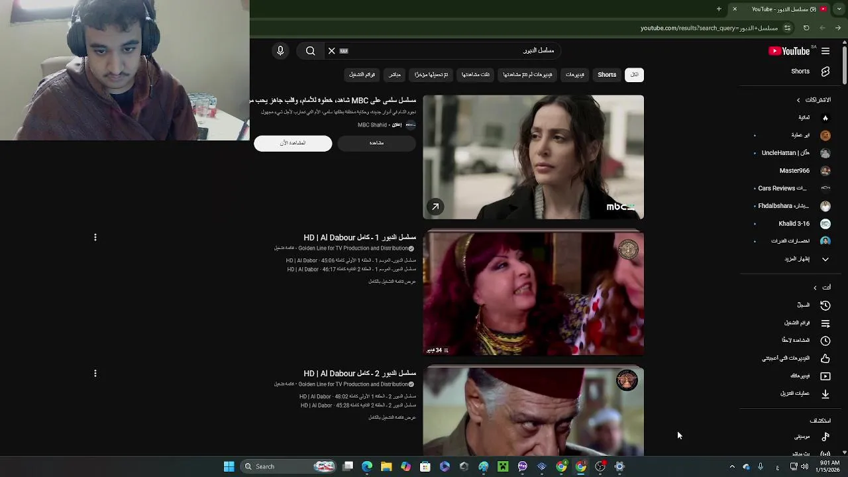Open the Al Dabour 1 playlist title
The height and width of the screenshot is (477, 848).
[x=360, y=237]
